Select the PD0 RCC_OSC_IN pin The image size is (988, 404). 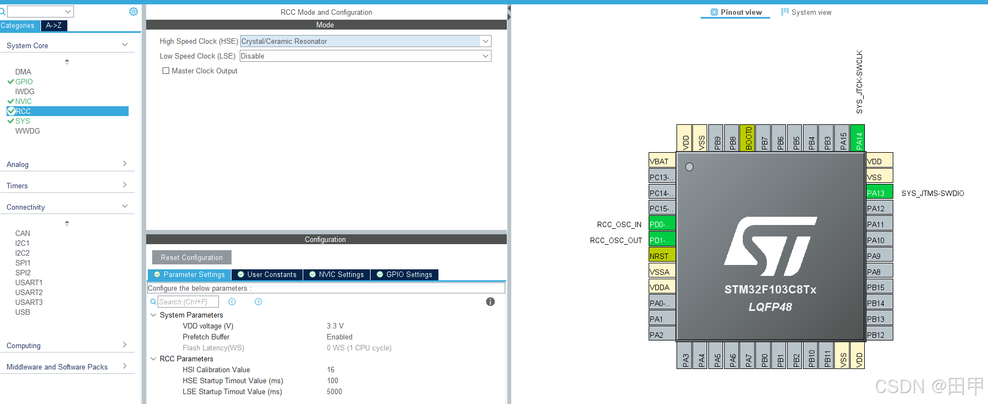point(662,224)
